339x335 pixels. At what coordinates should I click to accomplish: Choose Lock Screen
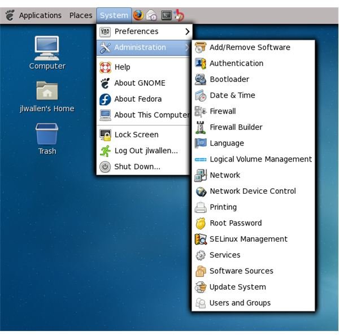click(x=144, y=134)
